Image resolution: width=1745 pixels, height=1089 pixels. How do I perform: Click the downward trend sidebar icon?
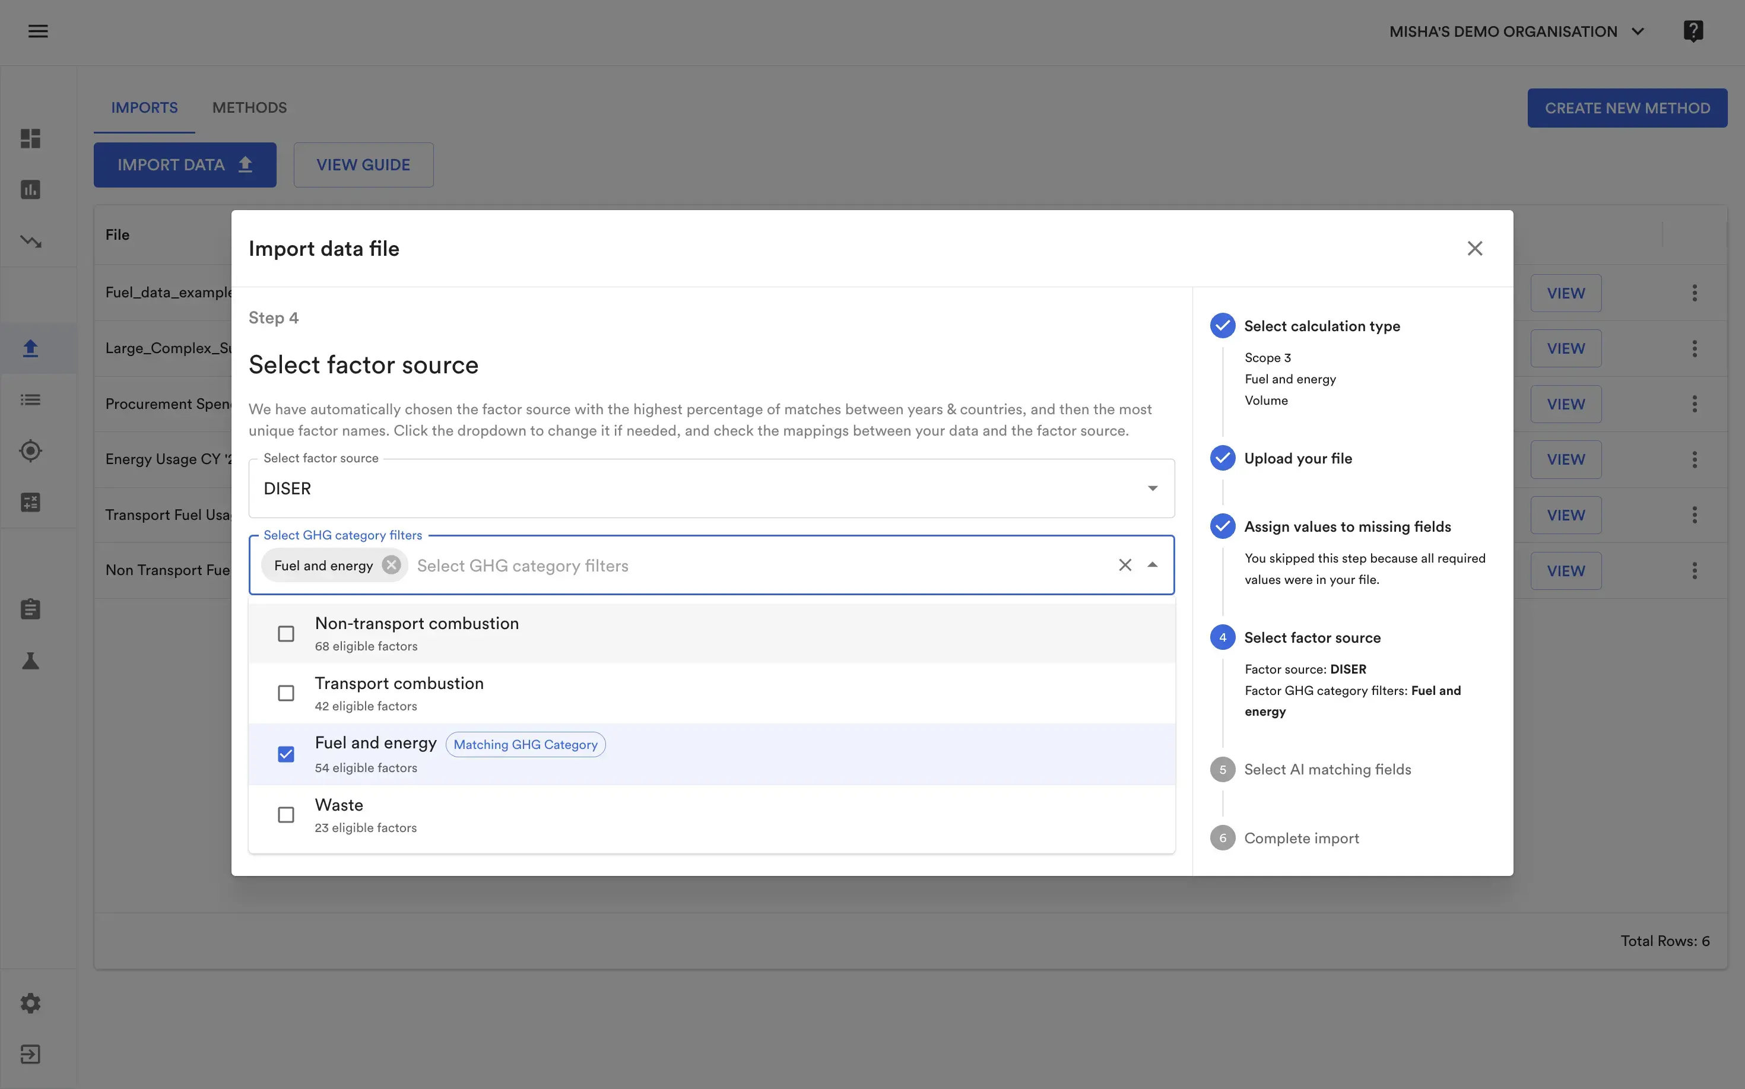click(30, 242)
